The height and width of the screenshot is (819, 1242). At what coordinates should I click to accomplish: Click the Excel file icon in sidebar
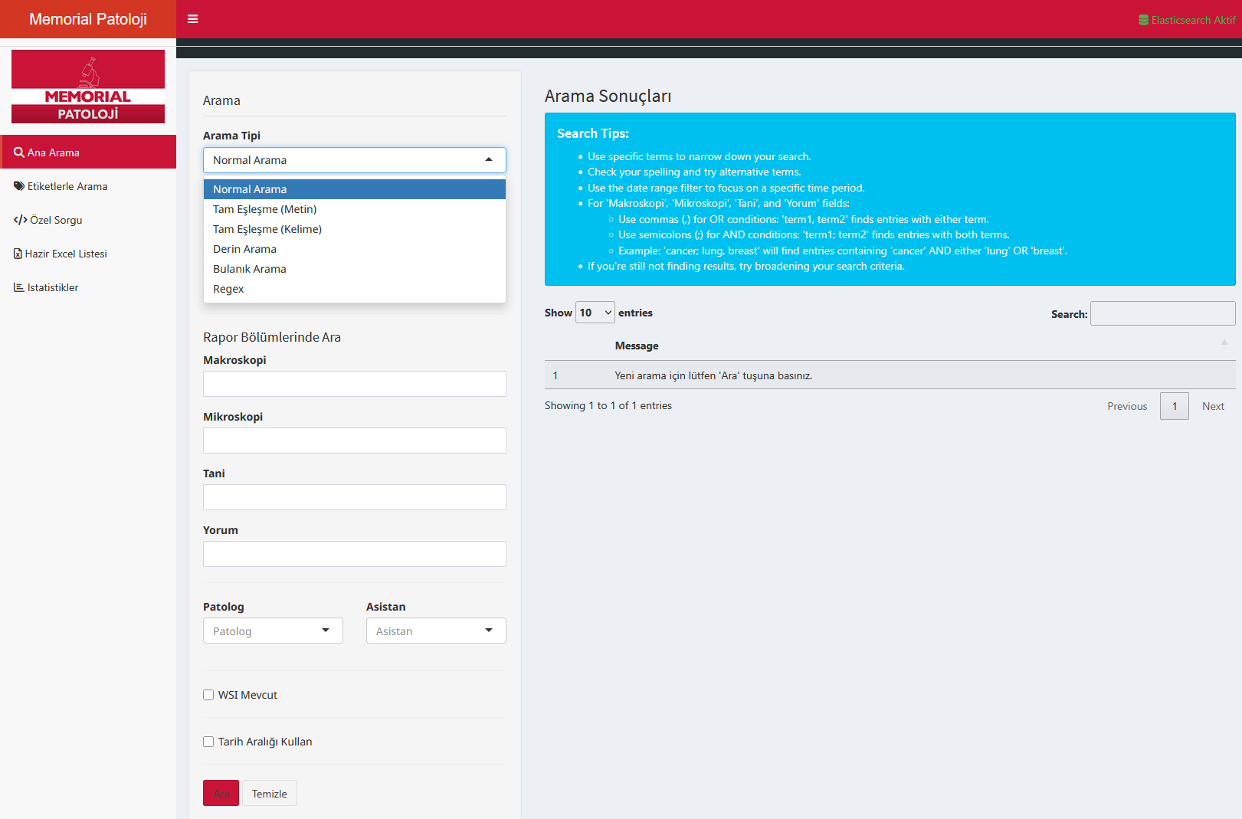point(18,254)
